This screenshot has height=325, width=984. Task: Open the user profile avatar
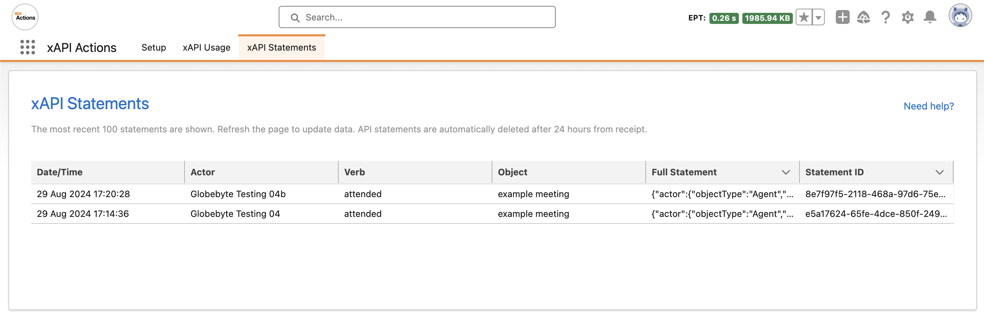pos(960,16)
